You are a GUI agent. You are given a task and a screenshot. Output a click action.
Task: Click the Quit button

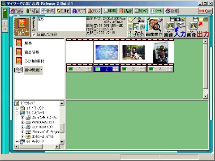tap(205, 11)
